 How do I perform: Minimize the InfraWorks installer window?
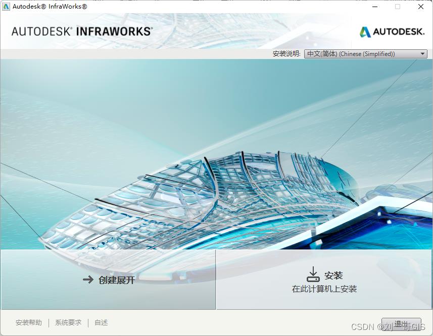(375, 7)
